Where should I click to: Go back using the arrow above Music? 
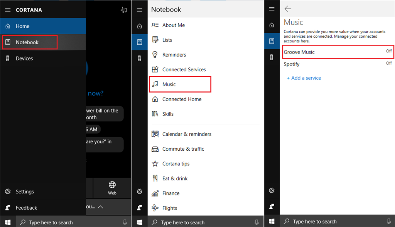point(288,9)
